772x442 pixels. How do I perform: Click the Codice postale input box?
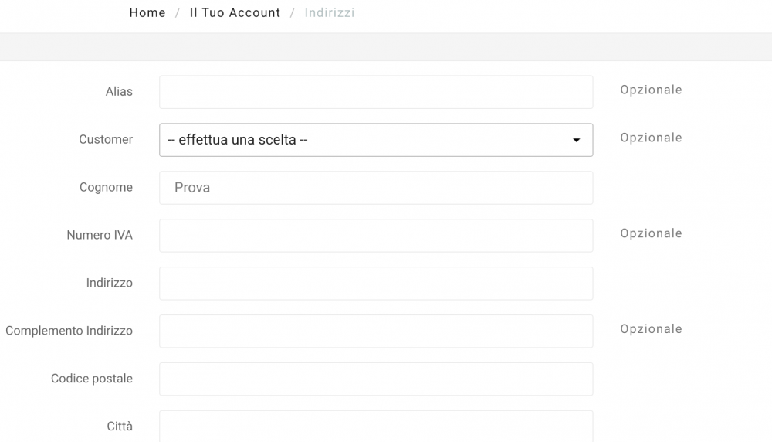pos(376,379)
